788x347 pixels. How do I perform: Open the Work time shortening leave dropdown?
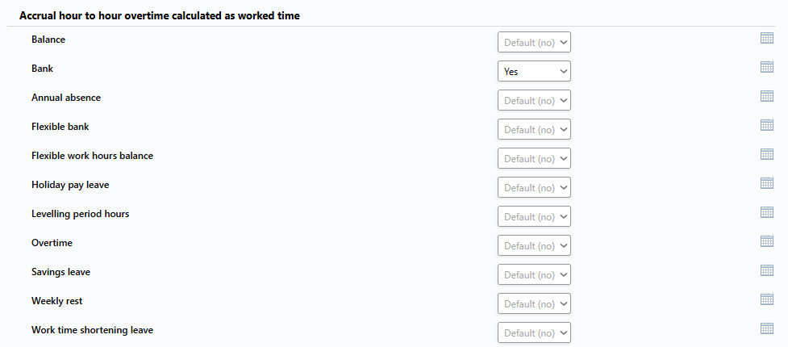tap(534, 333)
